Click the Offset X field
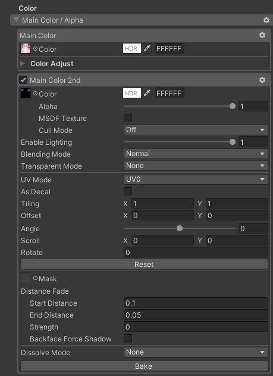The height and width of the screenshot is (376, 273). pos(162,215)
